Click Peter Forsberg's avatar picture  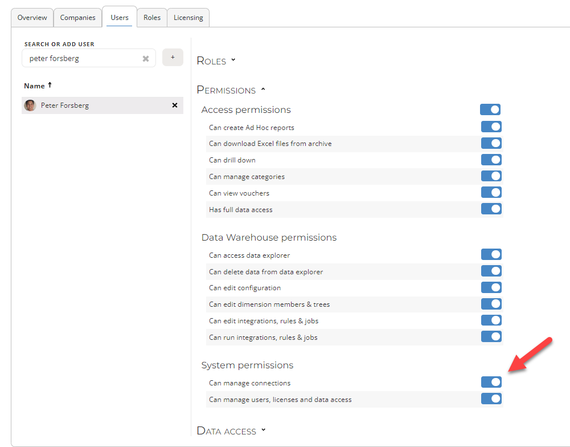coord(30,105)
